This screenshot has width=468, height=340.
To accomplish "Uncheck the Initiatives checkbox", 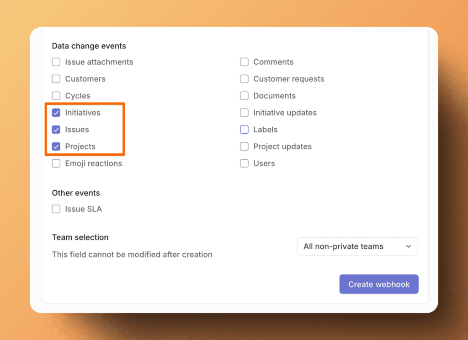I will pyautogui.click(x=56, y=113).
